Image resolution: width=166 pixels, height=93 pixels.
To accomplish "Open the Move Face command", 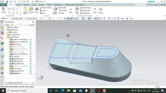I will click(x=77, y=11).
